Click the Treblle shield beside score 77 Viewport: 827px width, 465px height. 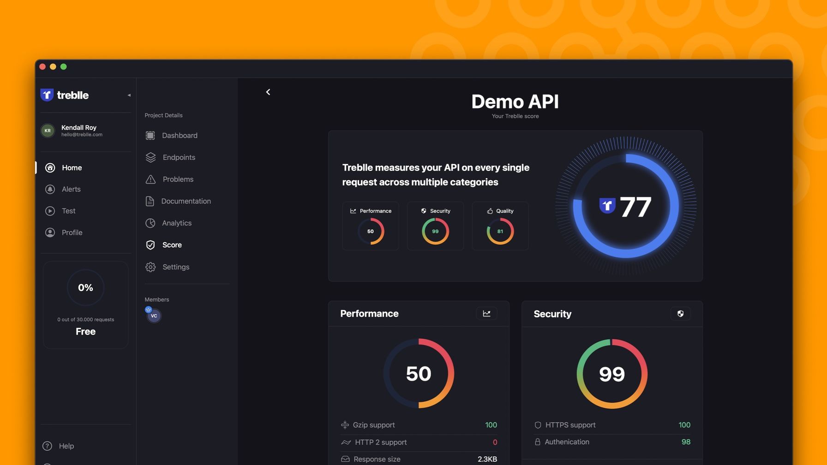click(607, 206)
